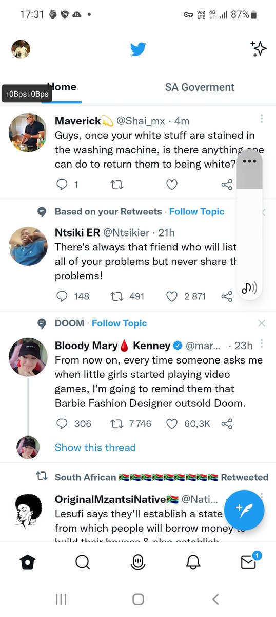The width and height of the screenshot is (276, 617).
Task: Like the Barbie Fashion Designer tweet
Action: click(x=172, y=424)
